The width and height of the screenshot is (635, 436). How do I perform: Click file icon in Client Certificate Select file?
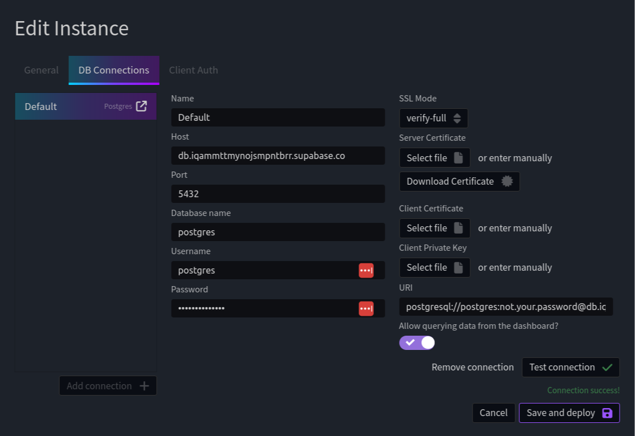pyautogui.click(x=458, y=228)
